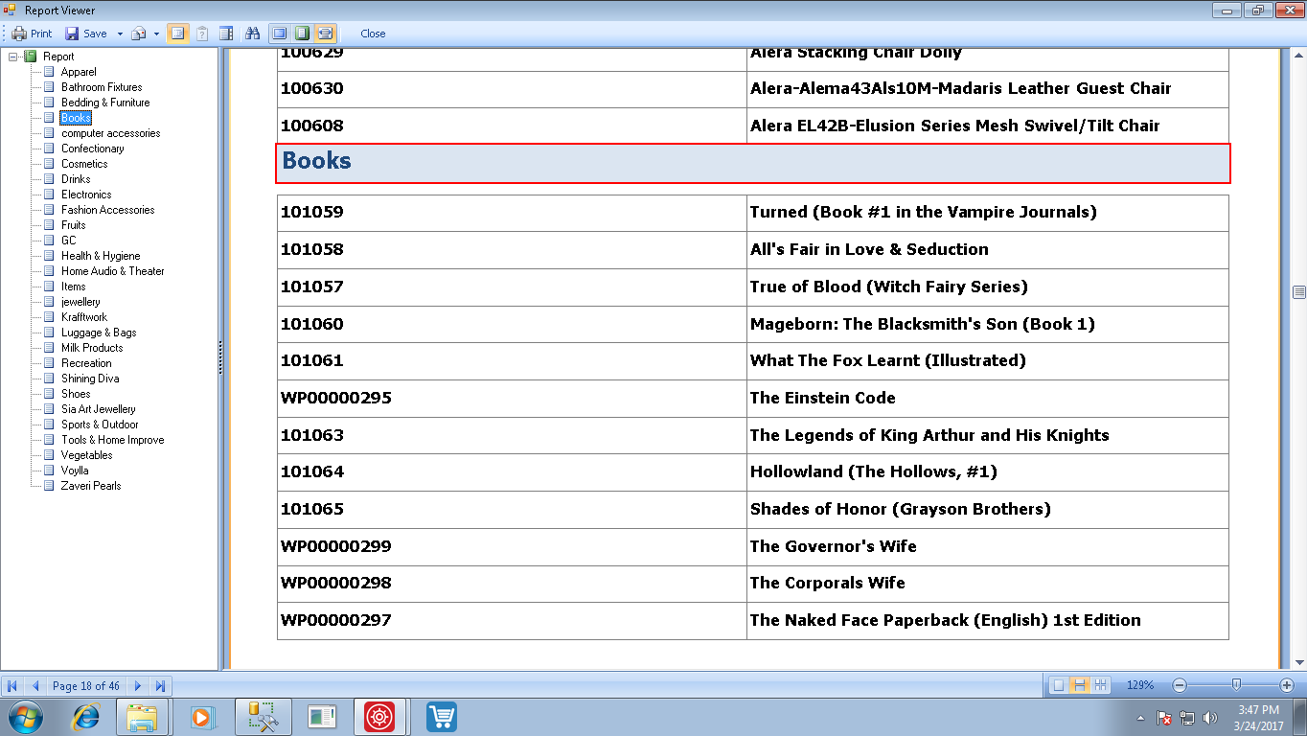Jump to the last report page
Image resolution: width=1307 pixels, height=736 pixels.
[160, 685]
